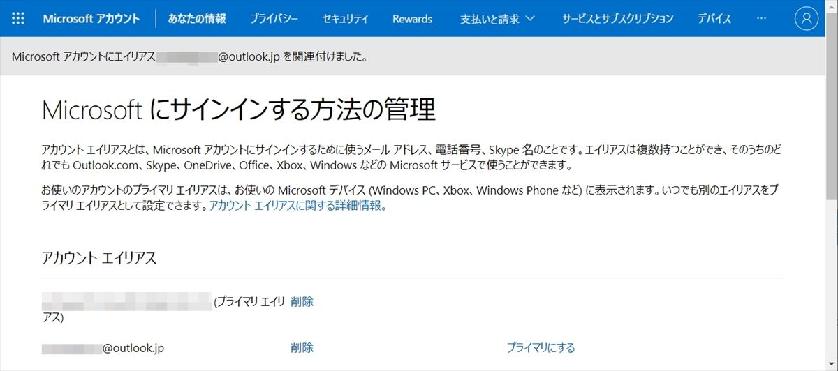Screen dimensions: 838x371
Task: Click the アカウント エイリアス section heading
Action: pyautogui.click(x=99, y=258)
